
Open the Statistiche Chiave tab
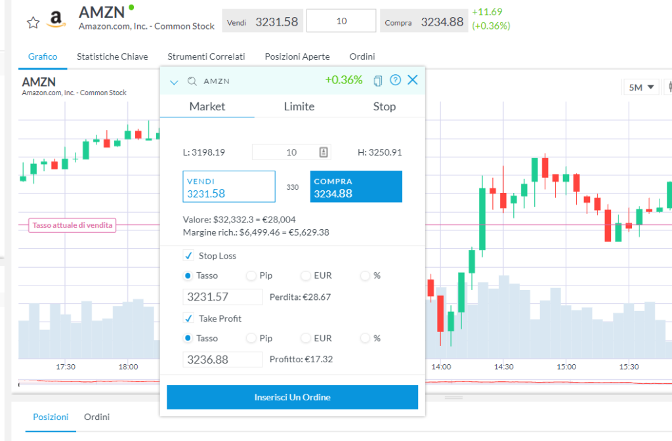coord(112,56)
